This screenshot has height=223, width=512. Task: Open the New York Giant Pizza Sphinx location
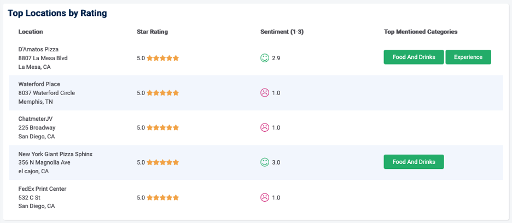[x=55, y=154]
